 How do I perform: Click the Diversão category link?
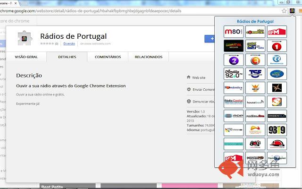[x=69, y=44]
